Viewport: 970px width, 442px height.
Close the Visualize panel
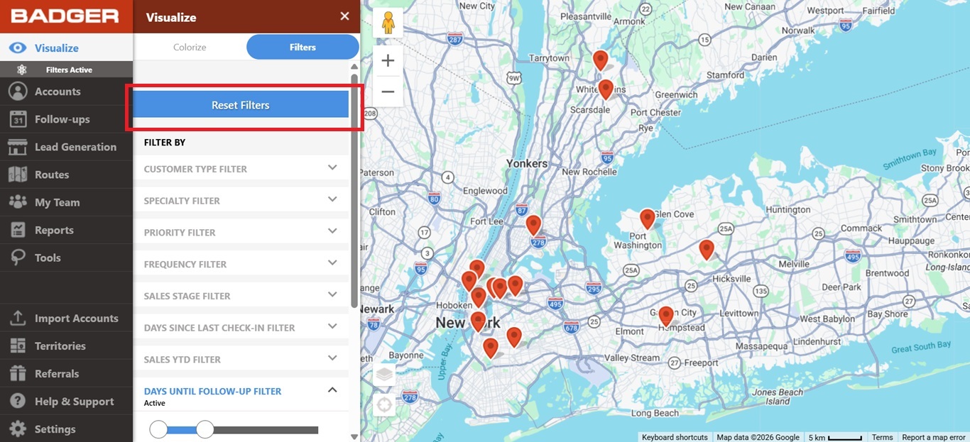(344, 16)
